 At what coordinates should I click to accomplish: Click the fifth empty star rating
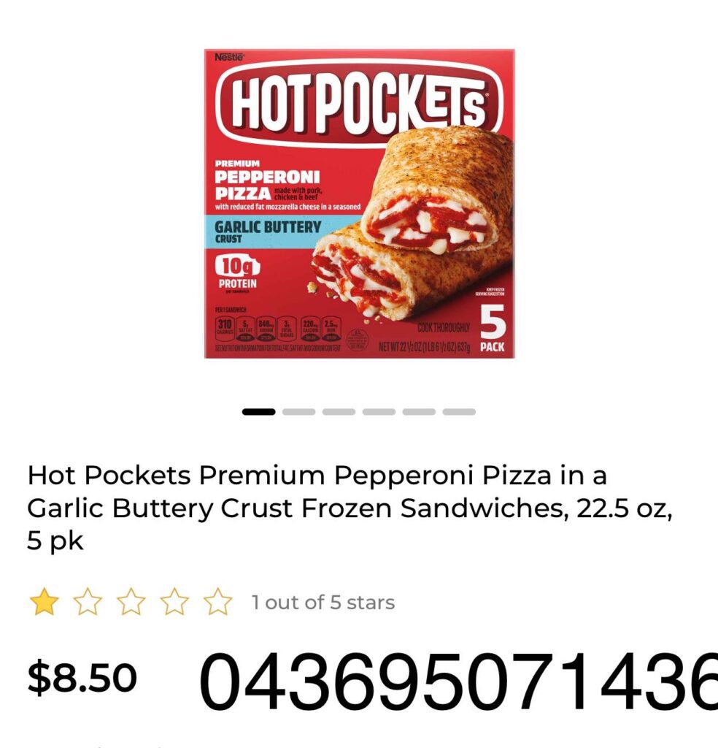(217, 602)
